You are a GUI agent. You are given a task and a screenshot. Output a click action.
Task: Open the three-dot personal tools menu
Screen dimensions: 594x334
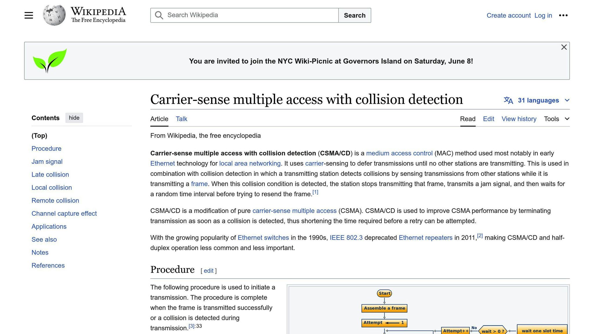(563, 15)
